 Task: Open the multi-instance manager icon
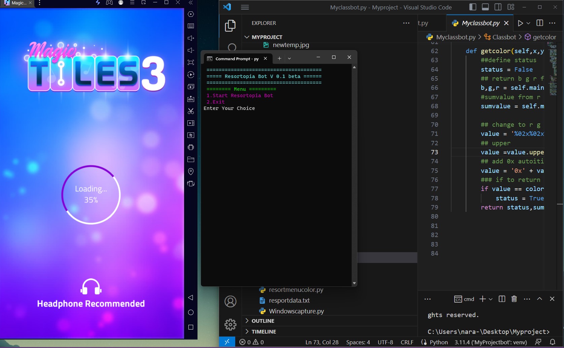(x=191, y=87)
